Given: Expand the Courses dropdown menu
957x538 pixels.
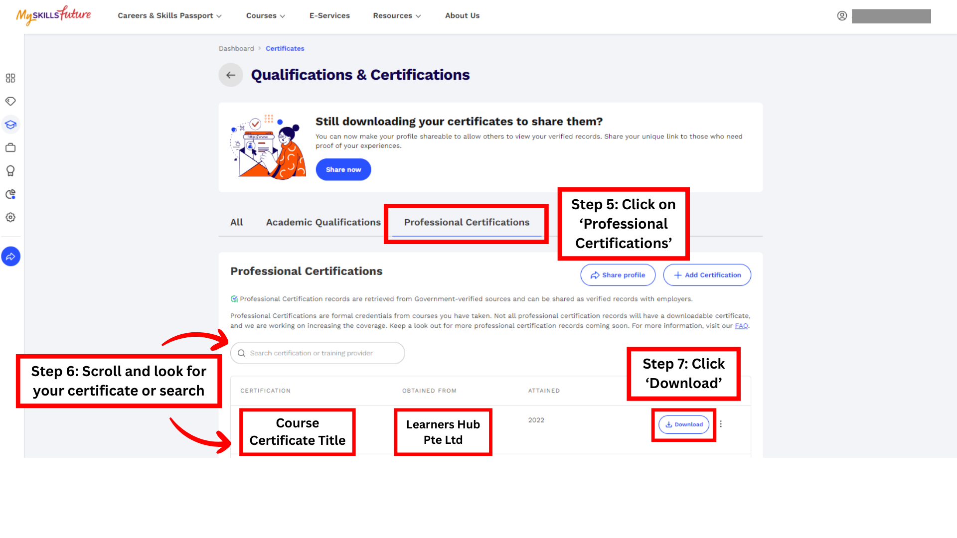Looking at the screenshot, I should (265, 16).
